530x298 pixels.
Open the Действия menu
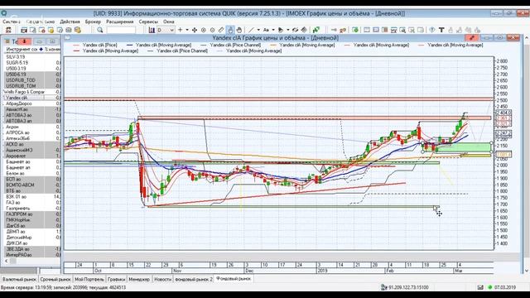click(70, 22)
